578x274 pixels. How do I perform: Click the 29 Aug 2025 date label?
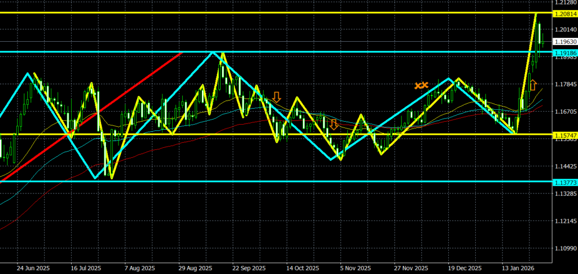pos(195,268)
